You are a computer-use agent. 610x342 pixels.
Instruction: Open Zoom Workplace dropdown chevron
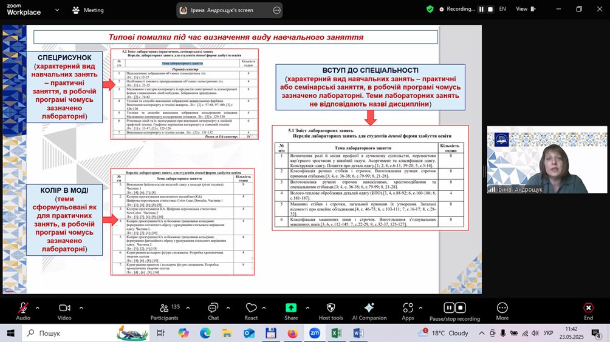pos(57,10)
